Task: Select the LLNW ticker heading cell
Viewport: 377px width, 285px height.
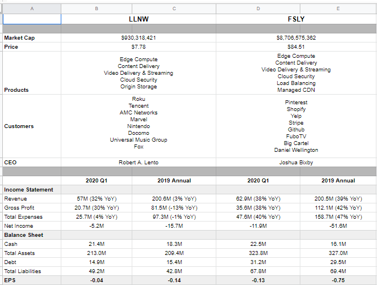Action: point(139,19)
